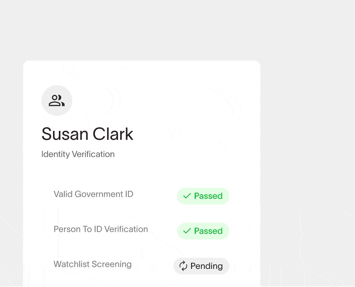Click the first name Susan in the heading
Screen dimensions: 355x287
[x=65, y=134]
